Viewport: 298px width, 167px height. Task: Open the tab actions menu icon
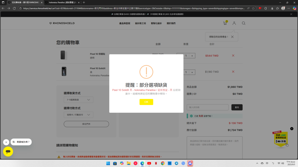[3, 2]
